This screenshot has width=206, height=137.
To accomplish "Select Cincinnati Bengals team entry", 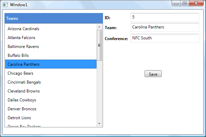I will click(x=51, y=82).
